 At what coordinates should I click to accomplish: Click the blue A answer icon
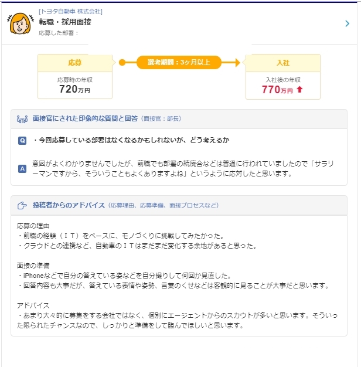point(22,169)
